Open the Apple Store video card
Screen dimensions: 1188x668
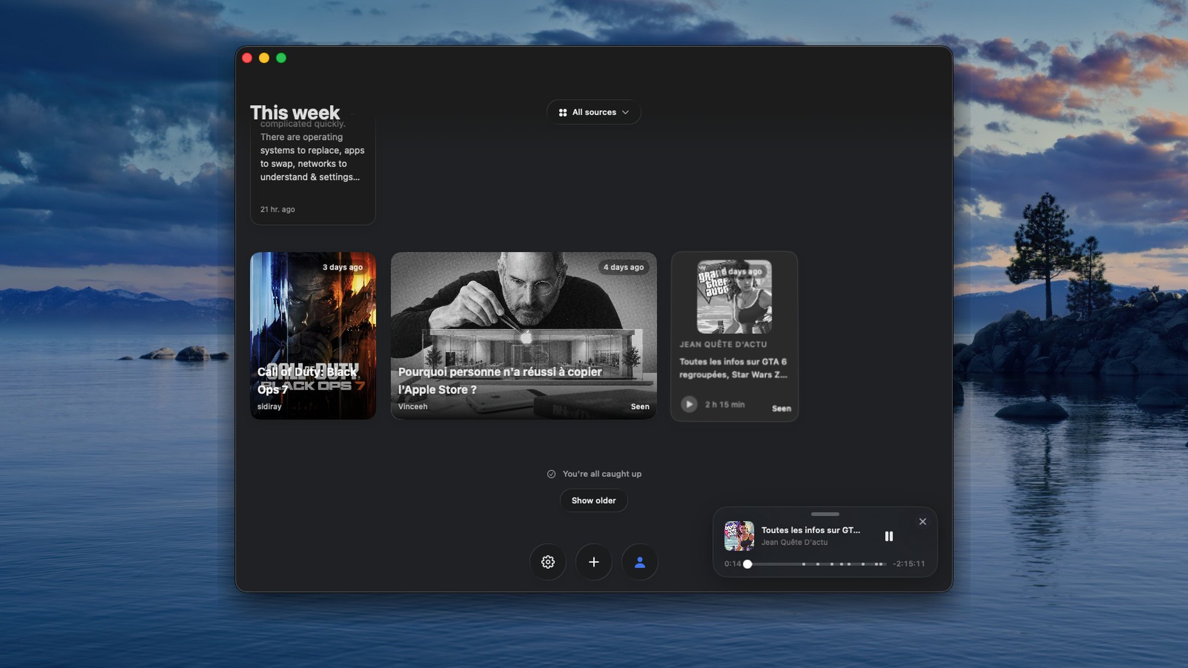pyautogui.click(x=524, y=335)
